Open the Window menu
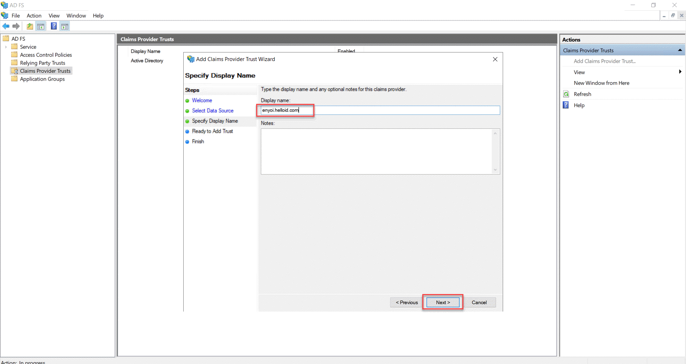 click(x=76, y=16)
